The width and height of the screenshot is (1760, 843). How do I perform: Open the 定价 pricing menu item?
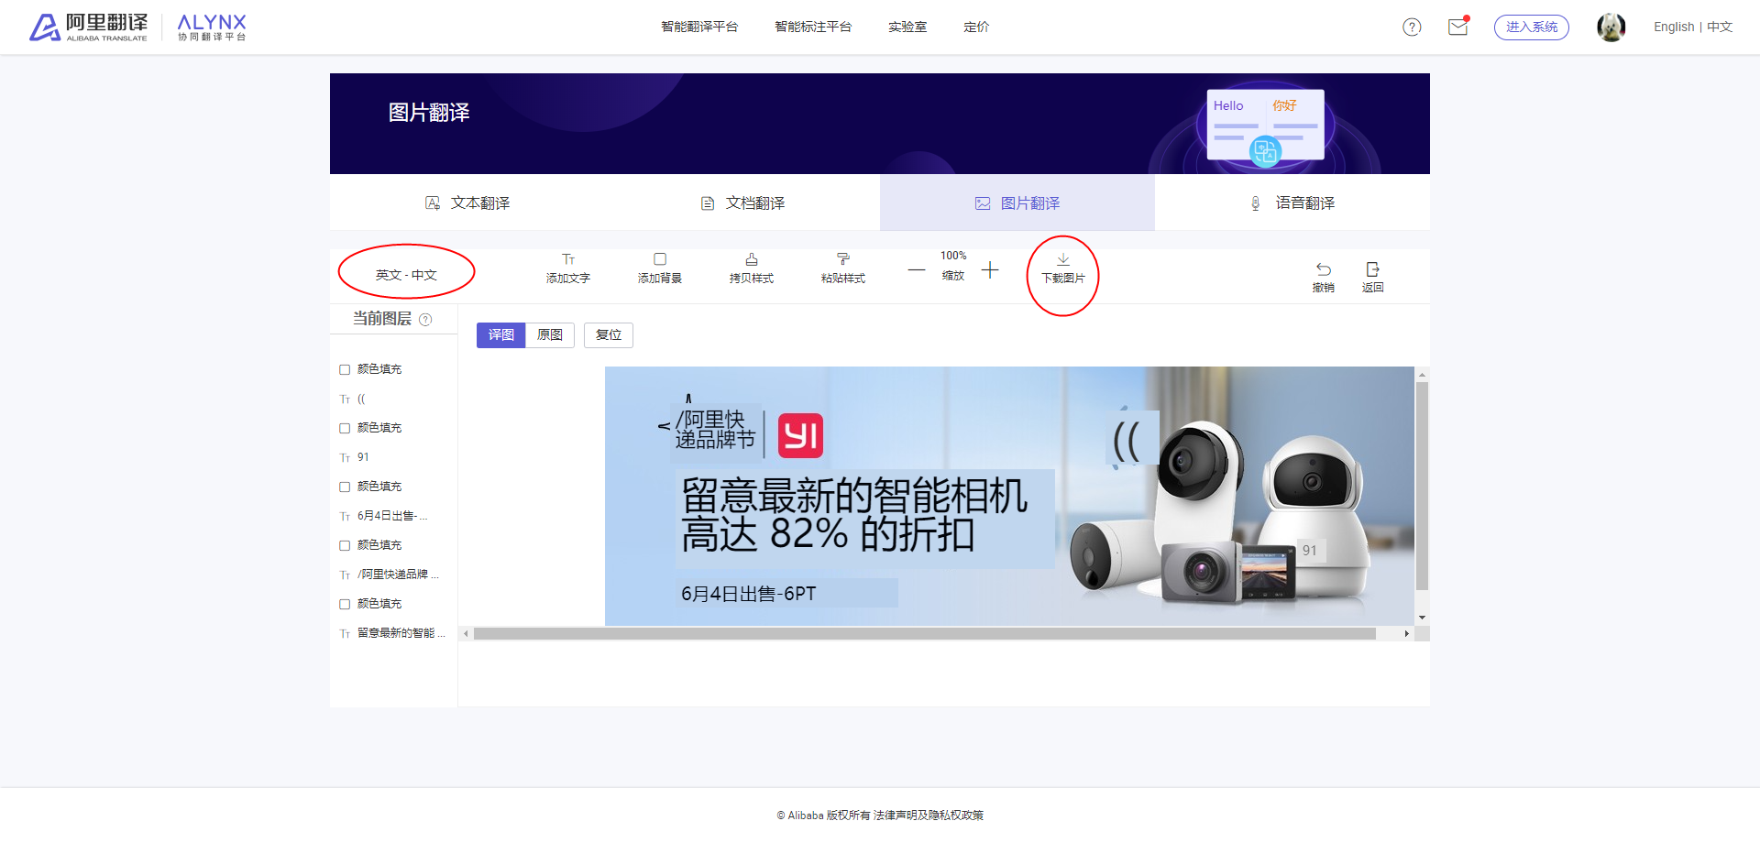976,27
